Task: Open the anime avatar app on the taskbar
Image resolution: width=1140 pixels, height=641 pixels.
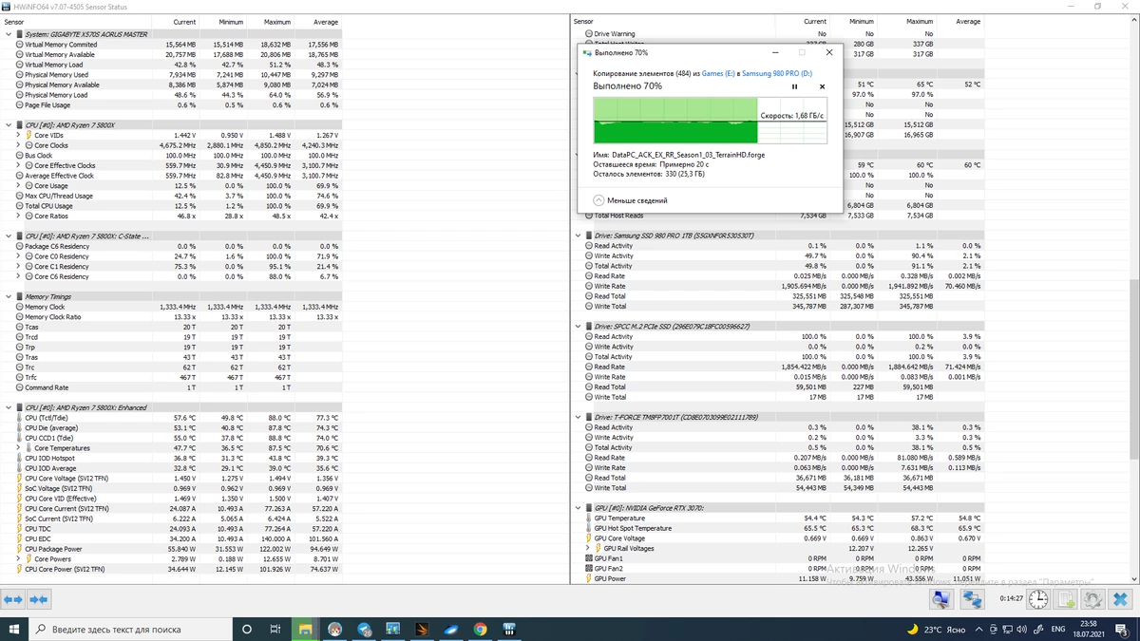Action: tap(334, 629)
